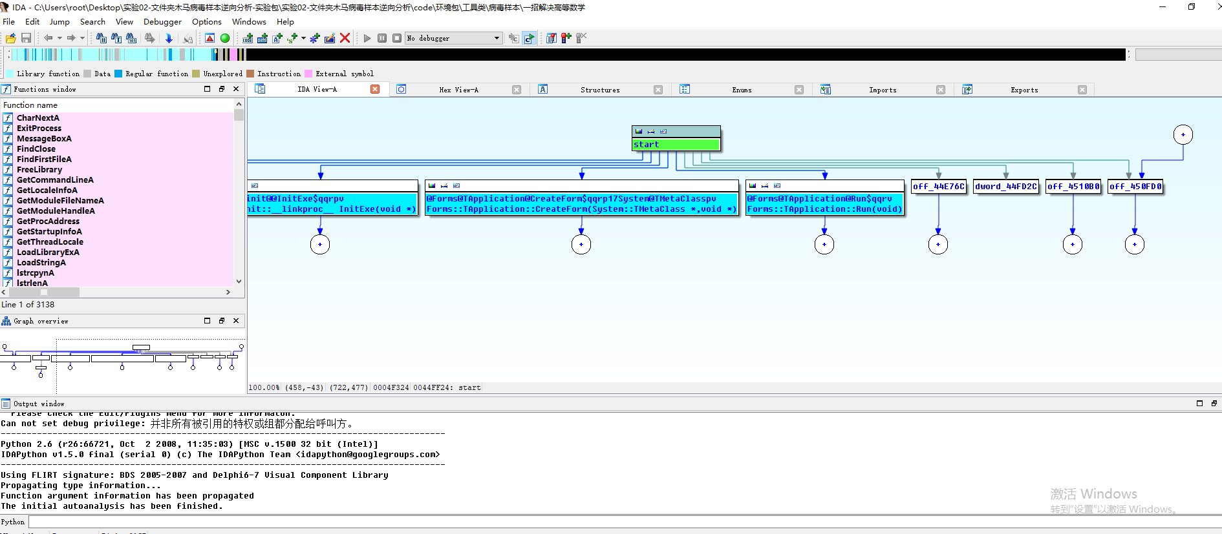Screen dimensions: 1222x534
Task: Click the red X delete icon
Action: click(345, 38)
